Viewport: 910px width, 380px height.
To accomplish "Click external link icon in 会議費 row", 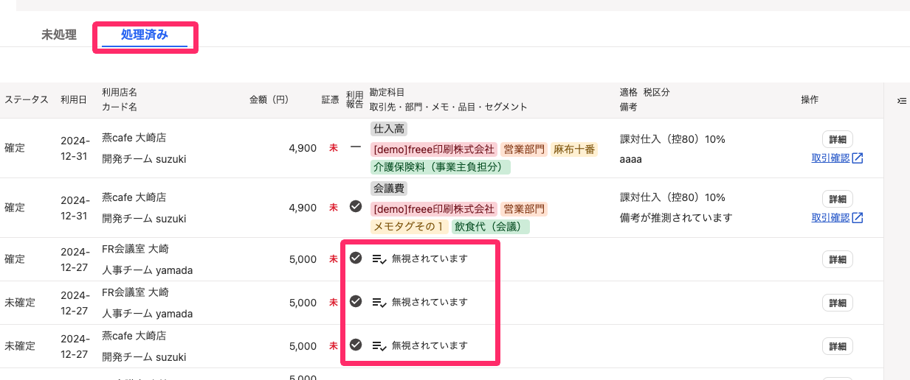I will [x=858, y=217].
